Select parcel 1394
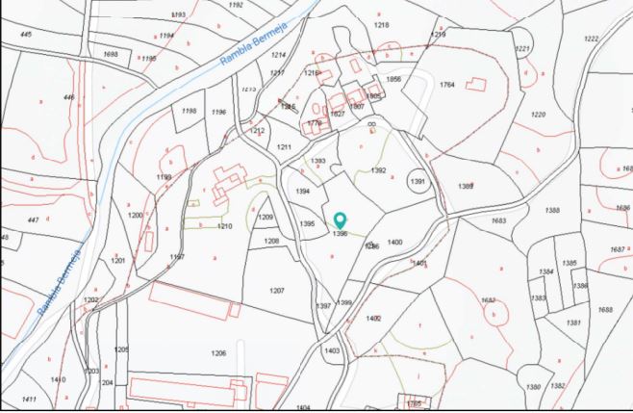This screenshot has width=633, height=413. pos(303,192)
